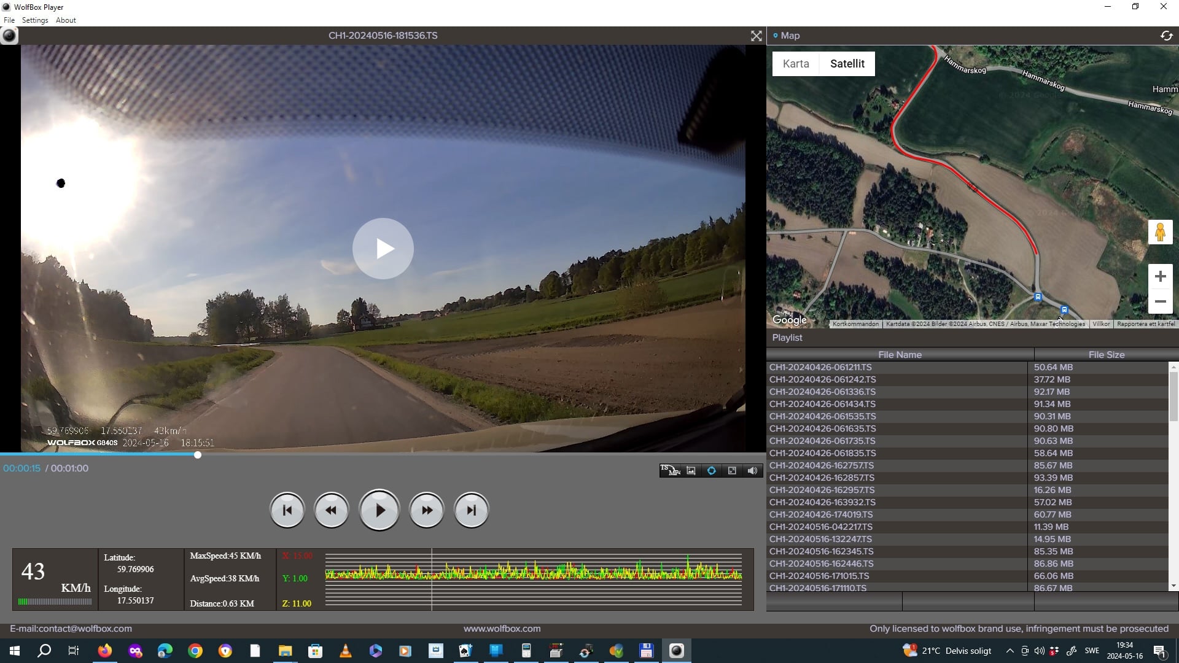Click the G-sensor waveform graph

[x=533, y=580]
